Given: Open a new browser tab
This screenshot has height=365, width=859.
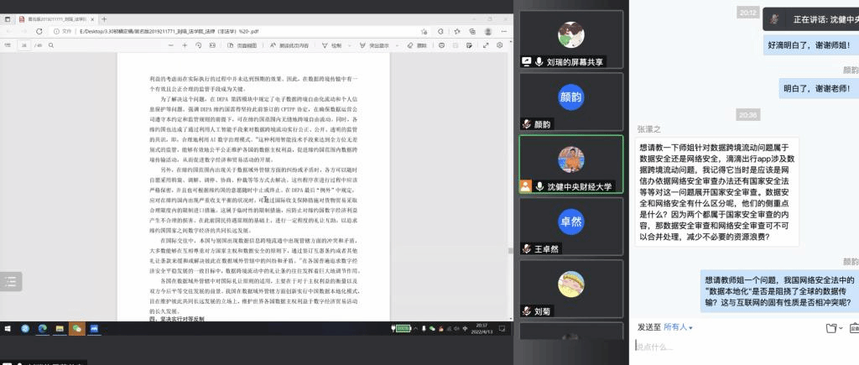Looking at the screenshot, I should [104, 17].
